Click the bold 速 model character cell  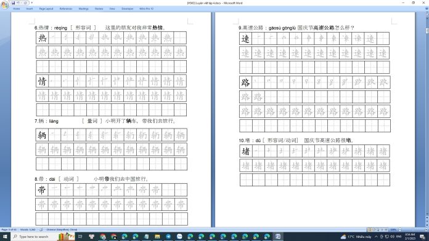245,39
